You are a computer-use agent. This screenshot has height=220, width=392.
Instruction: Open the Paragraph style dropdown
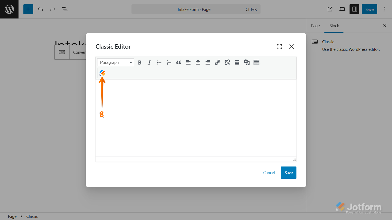[115, 62]
